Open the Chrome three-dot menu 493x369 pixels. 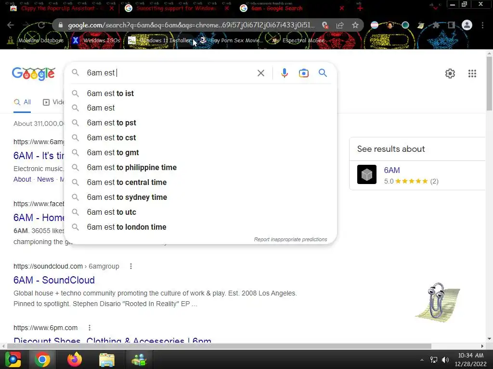pos(482,25)
